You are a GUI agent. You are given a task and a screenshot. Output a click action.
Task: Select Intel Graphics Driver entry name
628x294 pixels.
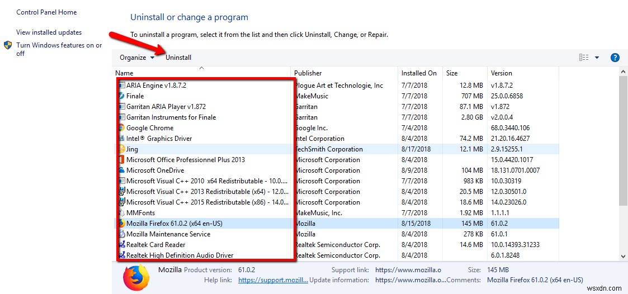click(159, 139)
